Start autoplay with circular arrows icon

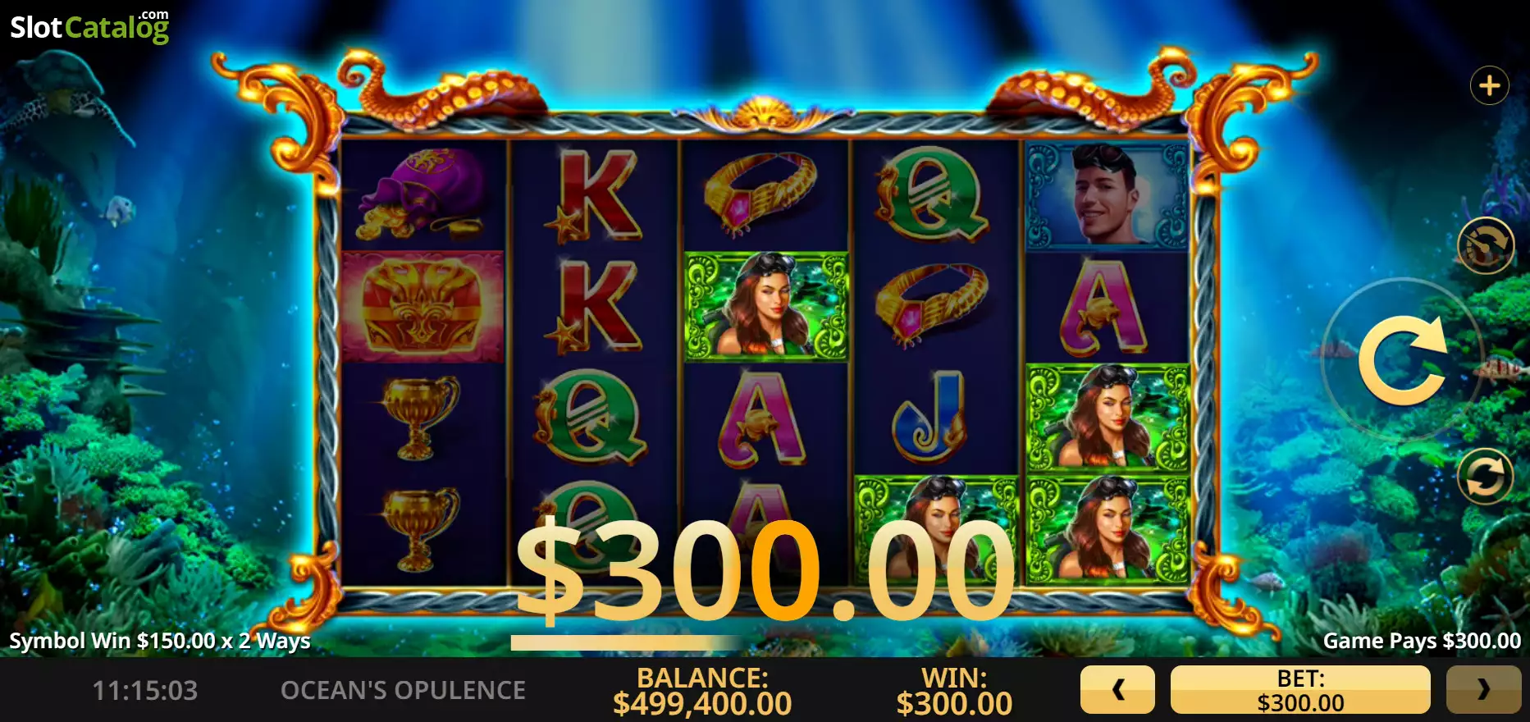click(x=1486, y=477)
